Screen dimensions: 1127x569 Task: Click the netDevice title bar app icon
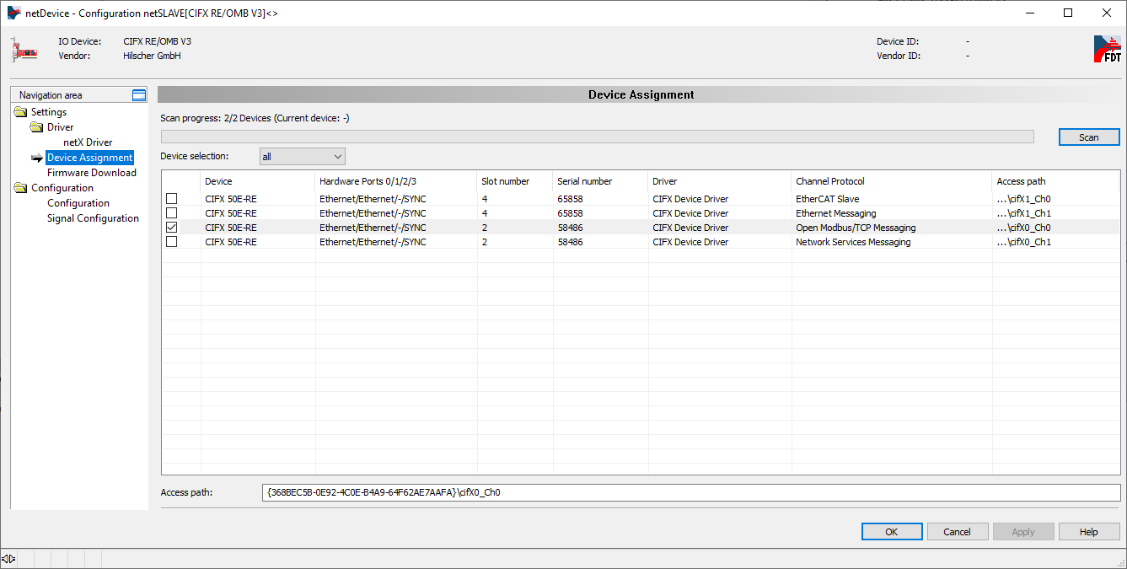coord(13,13)
